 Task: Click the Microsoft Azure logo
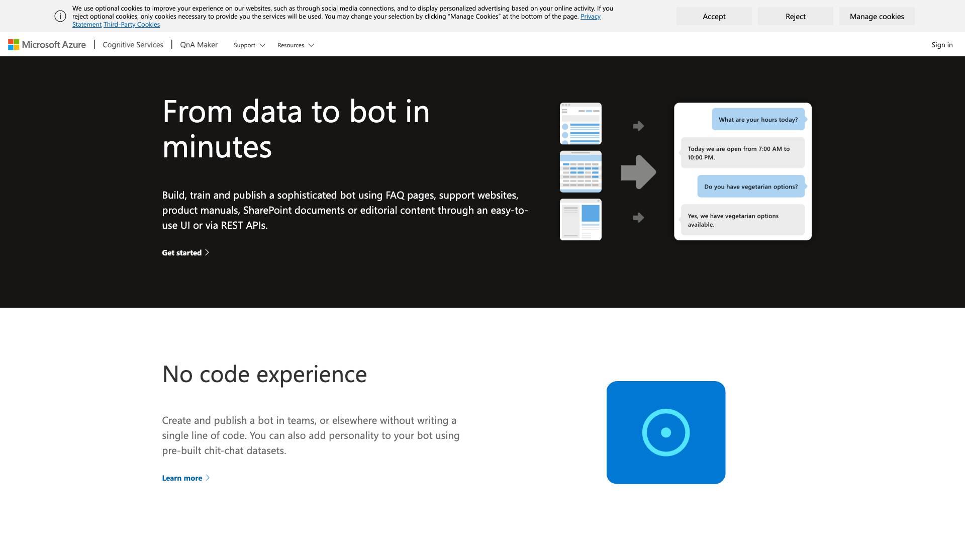pos(47,45)
